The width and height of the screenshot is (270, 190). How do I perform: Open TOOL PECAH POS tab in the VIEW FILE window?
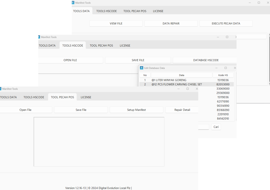pos(135,11)
